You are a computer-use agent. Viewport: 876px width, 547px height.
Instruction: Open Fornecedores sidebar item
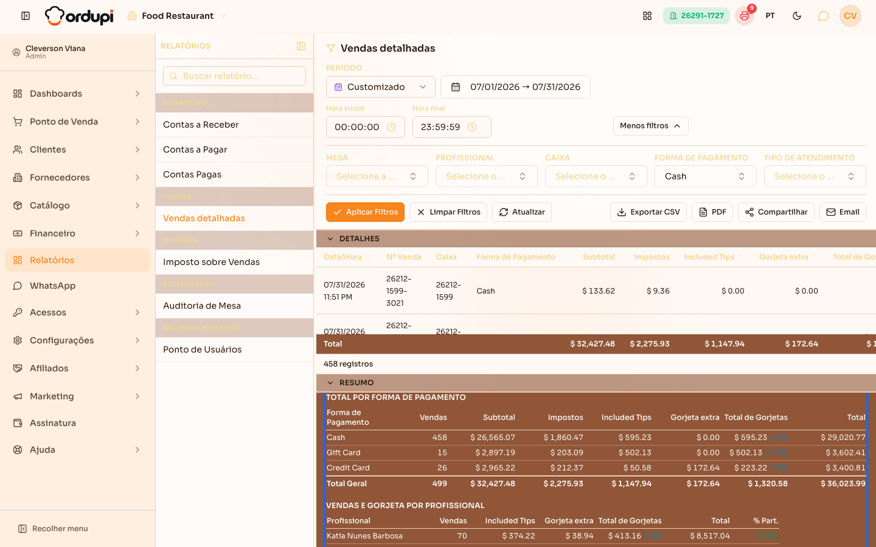(x=77, y=177)
